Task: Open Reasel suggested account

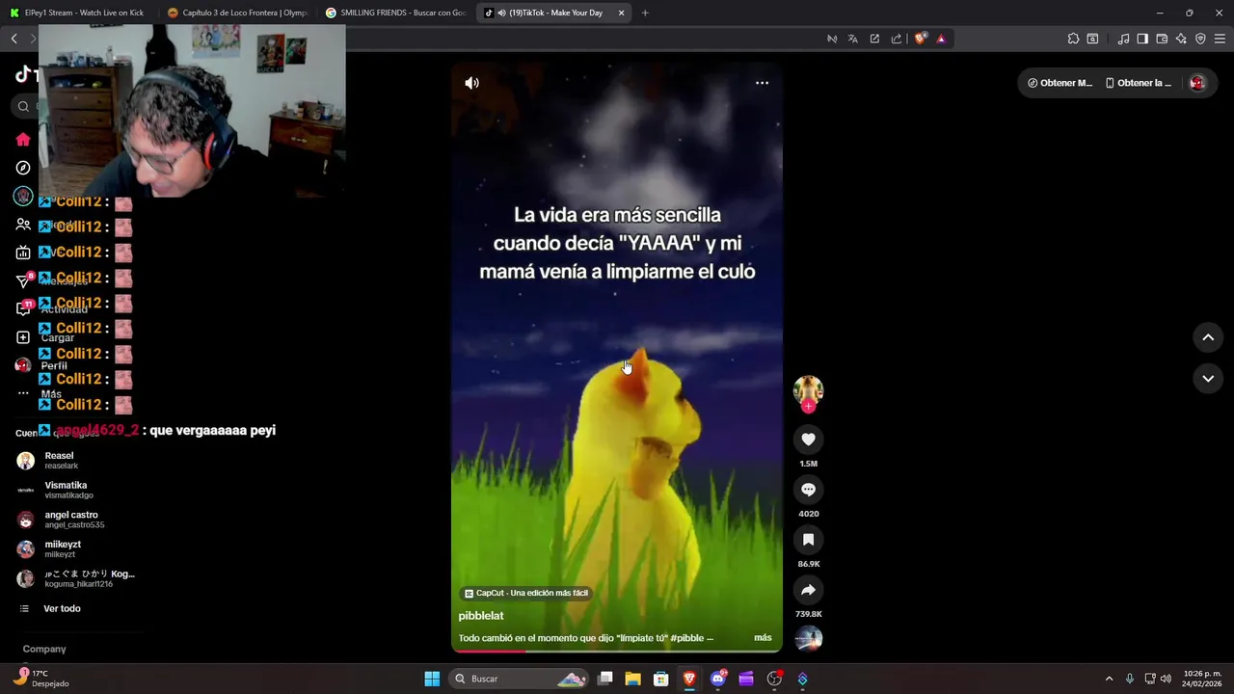Action: [x=77, y=461]
